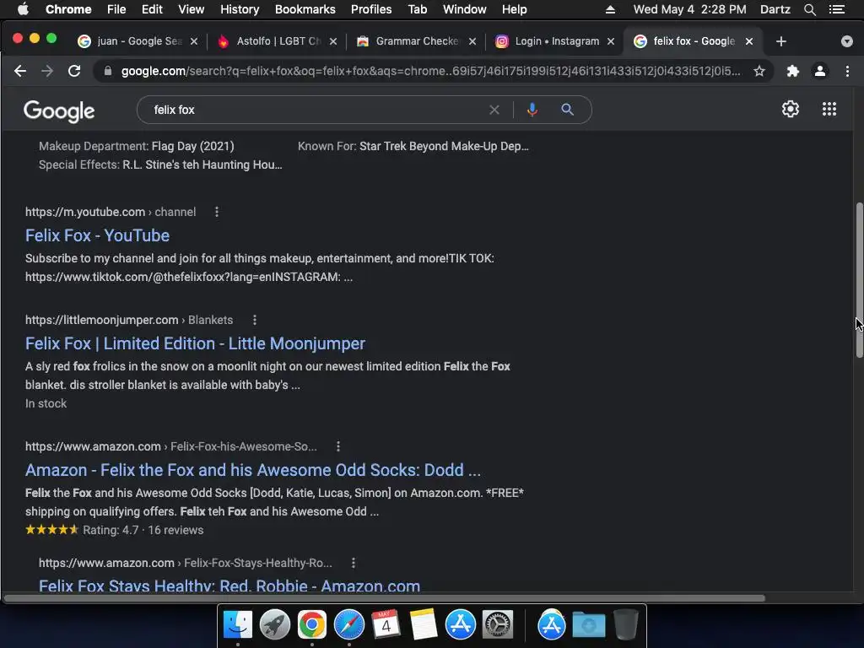
Task: Open System Preferences from the Dock
Action: 498,624
